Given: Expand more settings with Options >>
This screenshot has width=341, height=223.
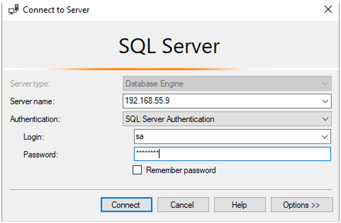Looking at the screenshot, I should click(x=302, y=205).
